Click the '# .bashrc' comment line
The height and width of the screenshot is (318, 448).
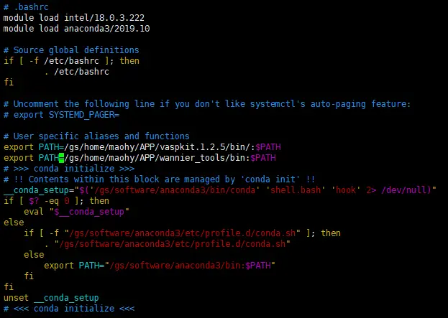[26, 7]
